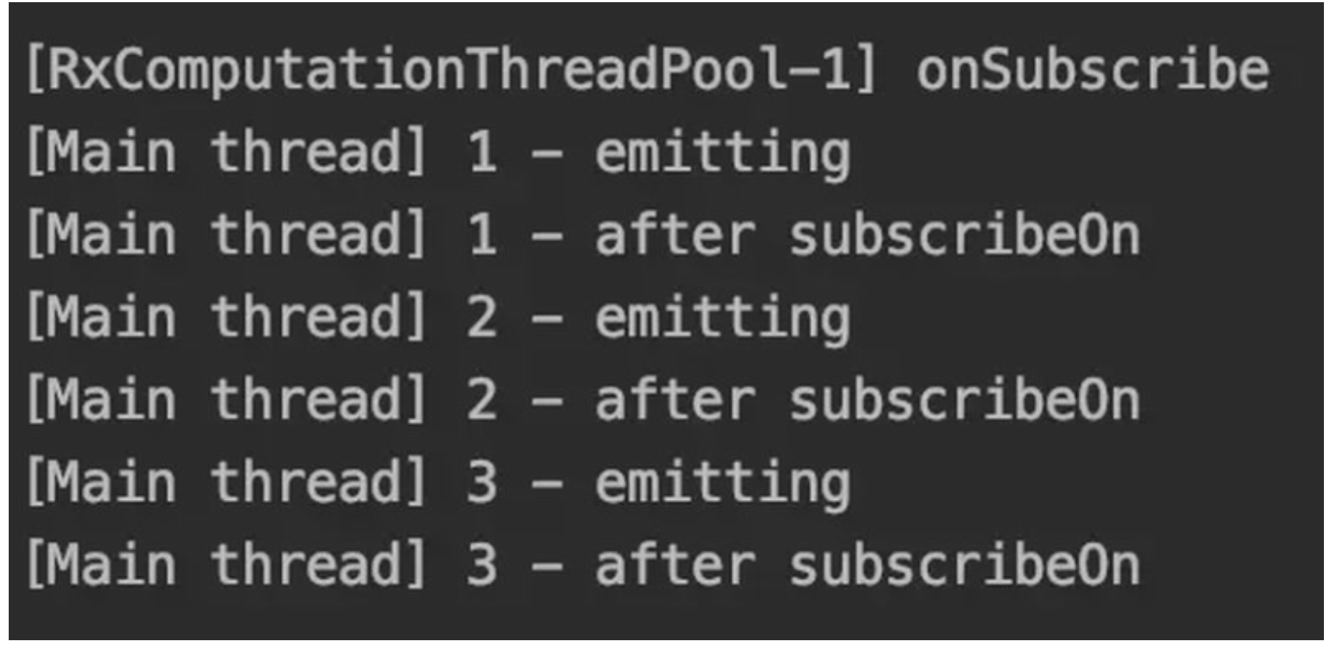
Task: Click the '3 – after subscribeOn' line
Action: (x=583, y=565)
